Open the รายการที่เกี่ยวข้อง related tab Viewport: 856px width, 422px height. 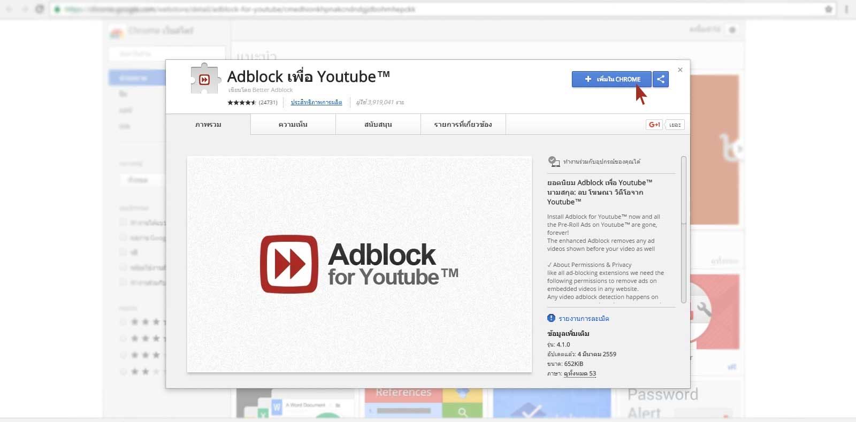coord(463,125)
